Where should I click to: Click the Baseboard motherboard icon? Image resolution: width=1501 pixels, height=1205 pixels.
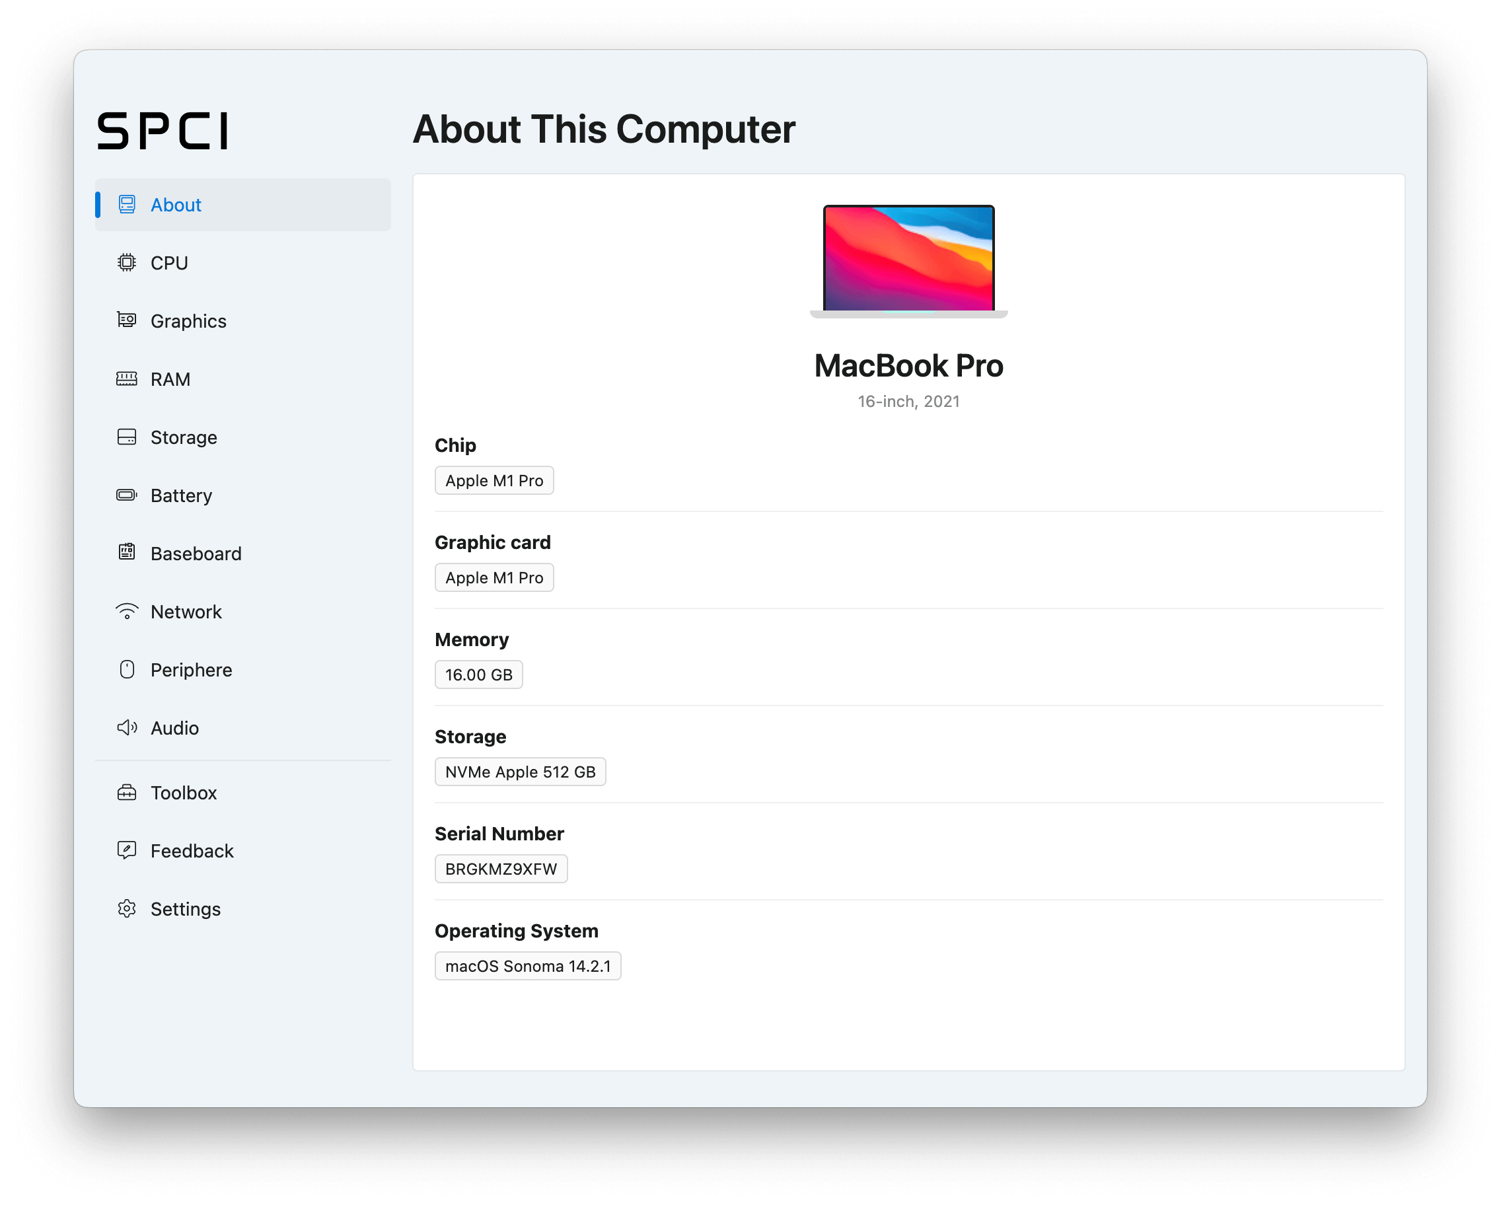tap(127, 553)
